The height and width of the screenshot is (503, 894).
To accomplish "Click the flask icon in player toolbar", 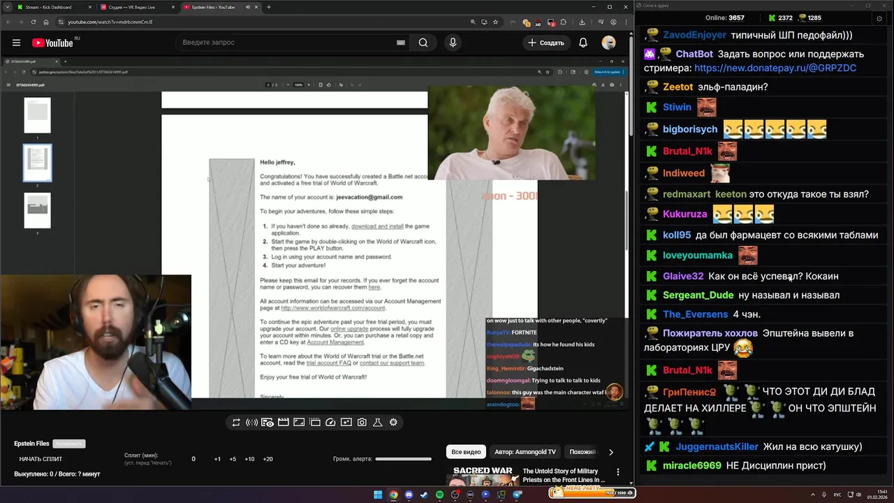I will pyautogui.click(x=377, y=422).
